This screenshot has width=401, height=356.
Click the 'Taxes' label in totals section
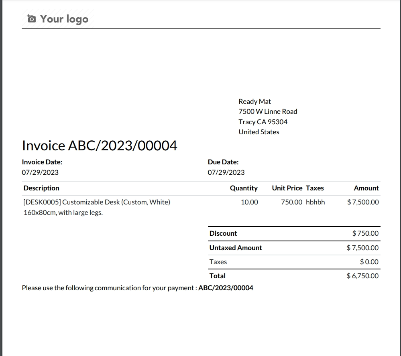[218, 262]
